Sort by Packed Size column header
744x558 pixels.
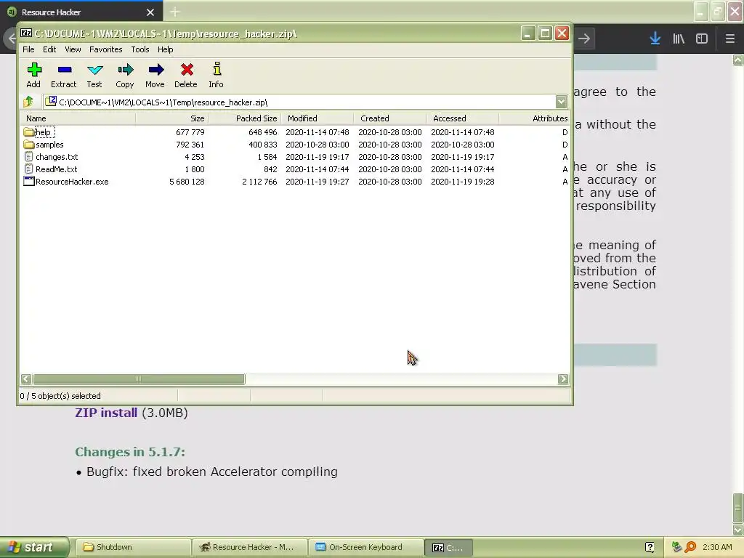tap(244, 118)
